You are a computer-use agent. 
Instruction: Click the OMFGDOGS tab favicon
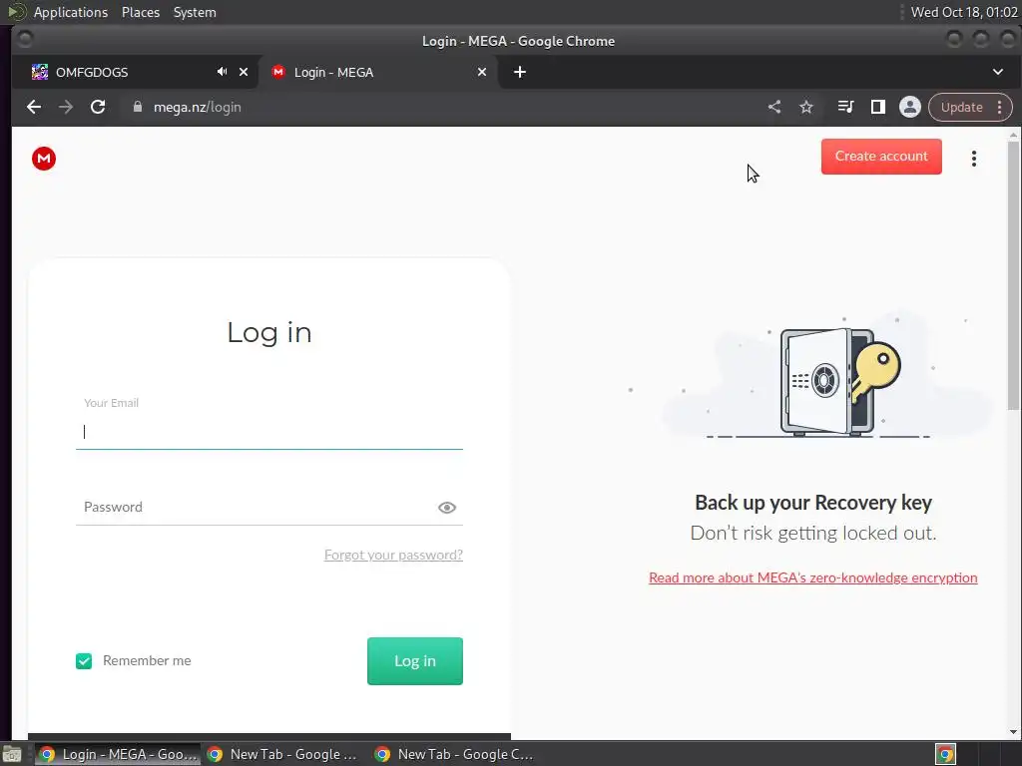40,72
